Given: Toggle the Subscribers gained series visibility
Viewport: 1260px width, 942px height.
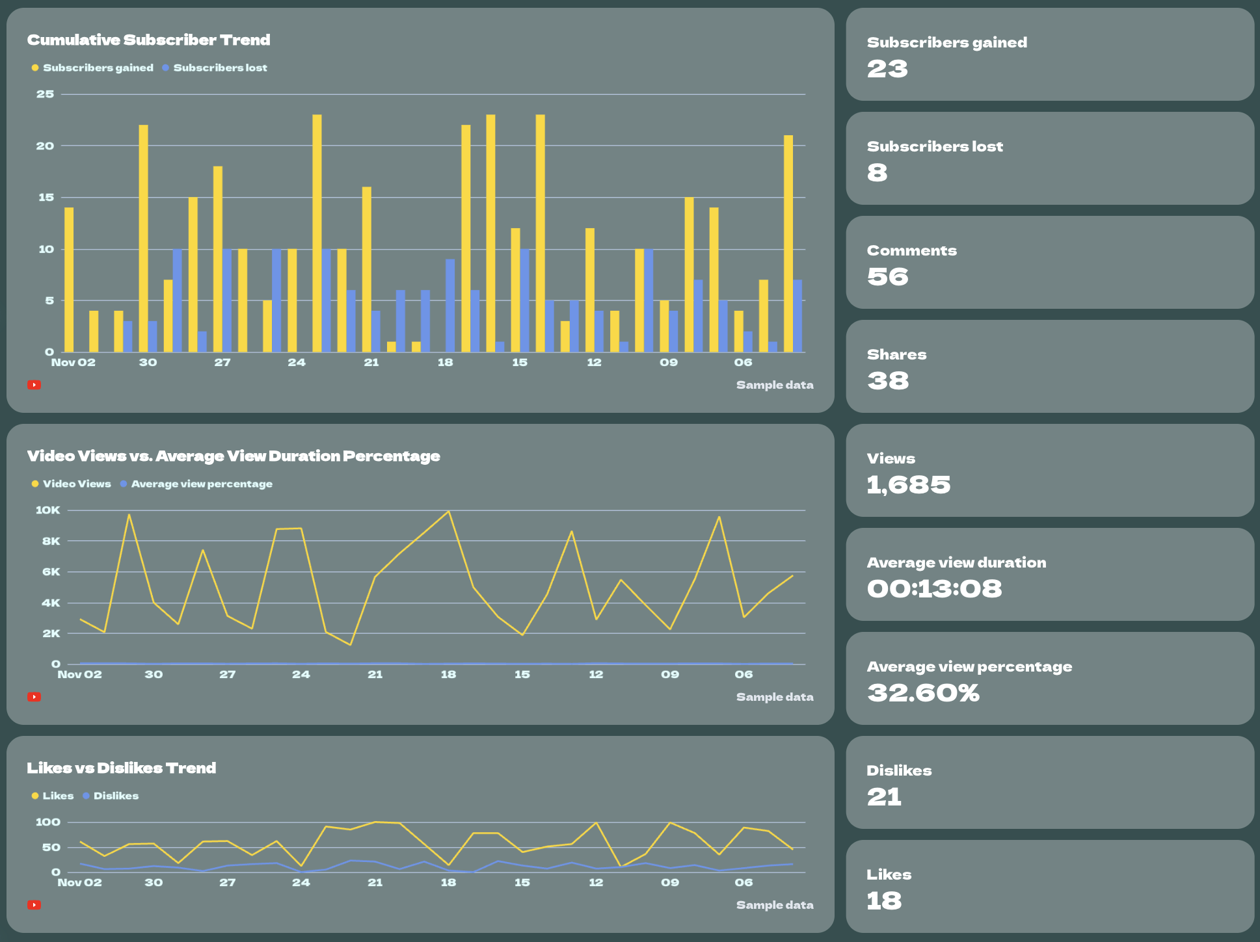Looking at the screenshot, I should [x=98, y=67].
